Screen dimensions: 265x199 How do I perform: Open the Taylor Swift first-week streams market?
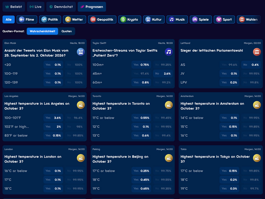(125, 53)
